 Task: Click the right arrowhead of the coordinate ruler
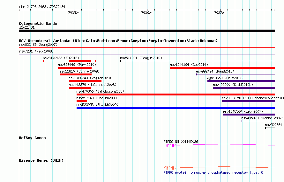point(274,10)
